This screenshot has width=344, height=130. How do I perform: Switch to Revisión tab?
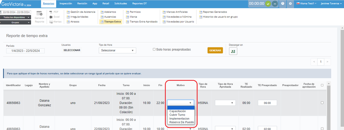point(83,4)
